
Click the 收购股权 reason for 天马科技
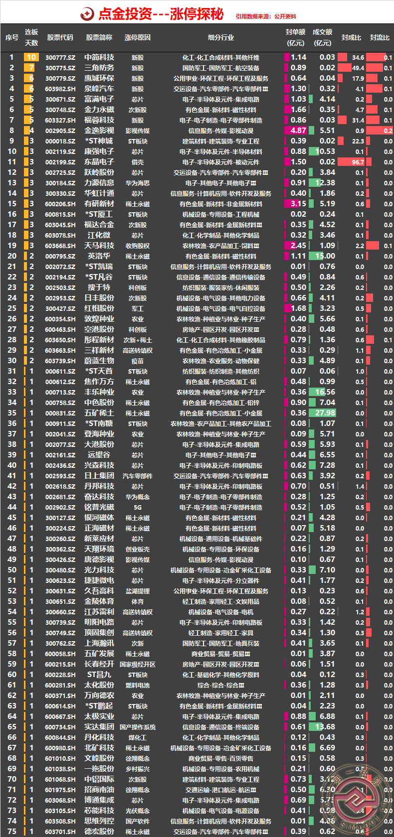(138, 246)
